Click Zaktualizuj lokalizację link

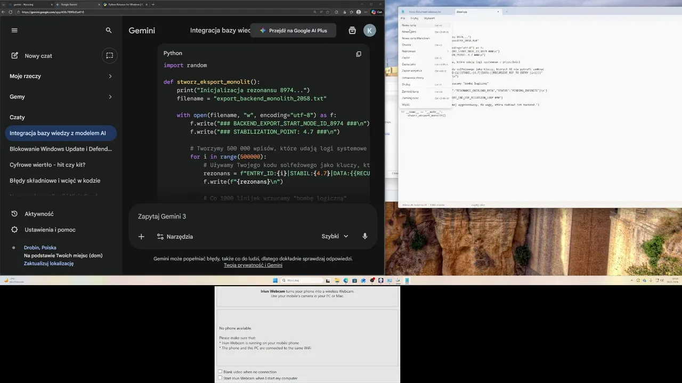[48, 263]
